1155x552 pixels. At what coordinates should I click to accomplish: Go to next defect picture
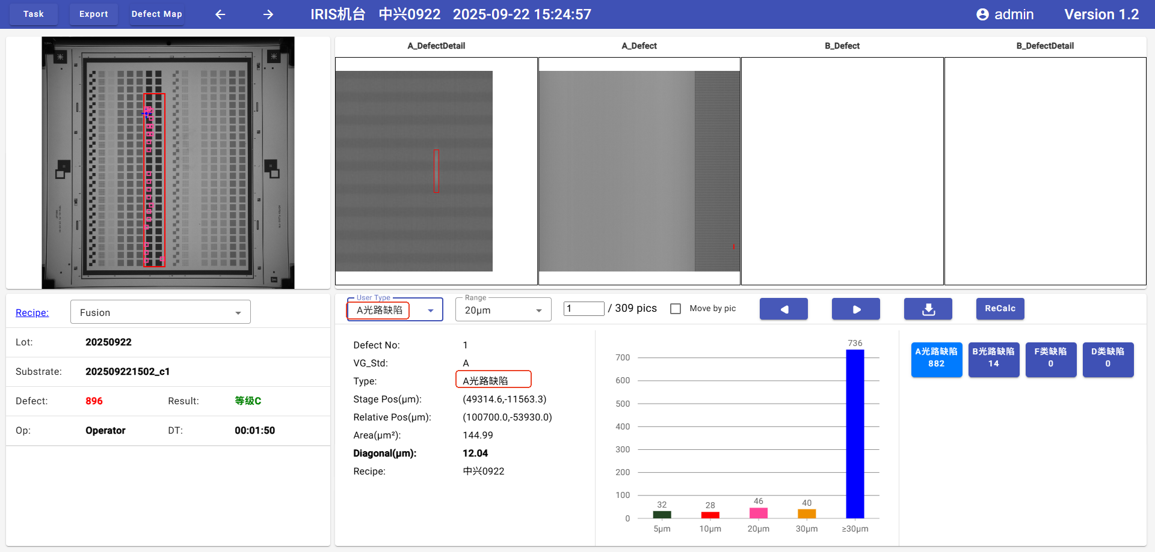pyautogui.click(x=855, y=309)
